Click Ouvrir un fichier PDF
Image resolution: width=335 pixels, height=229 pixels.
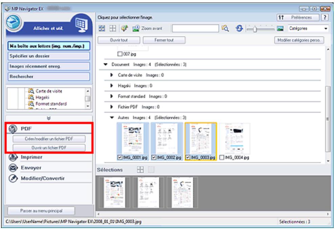(x=49, y=148)
